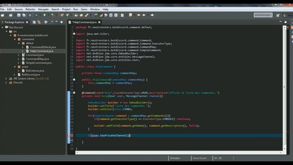293x165 pixels.
Task: Open the Navigate menu
Action: 43,9
